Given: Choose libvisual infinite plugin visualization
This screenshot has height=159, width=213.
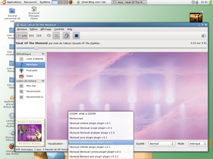Looking at the screenshot, I should coord(101,147).
